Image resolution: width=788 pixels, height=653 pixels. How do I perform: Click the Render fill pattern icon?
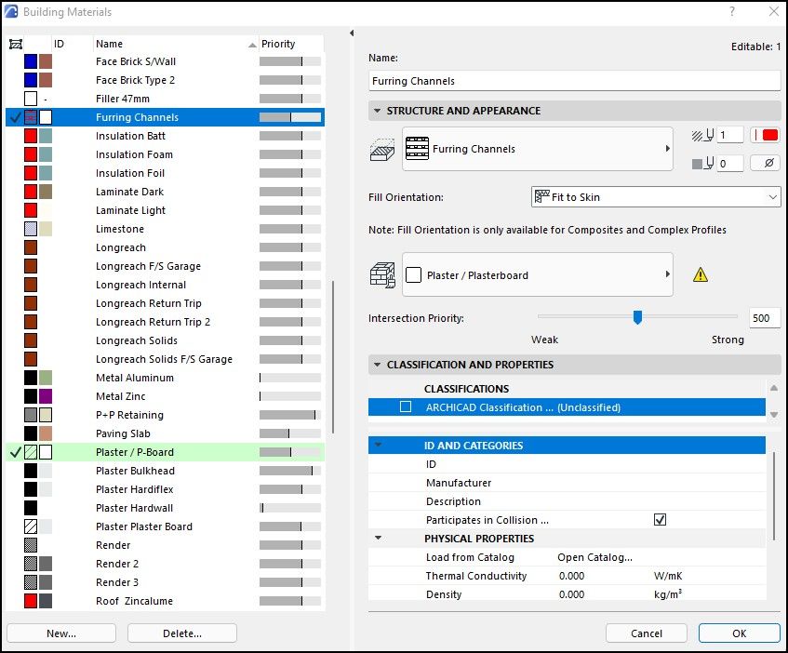(x=31, y=545)
